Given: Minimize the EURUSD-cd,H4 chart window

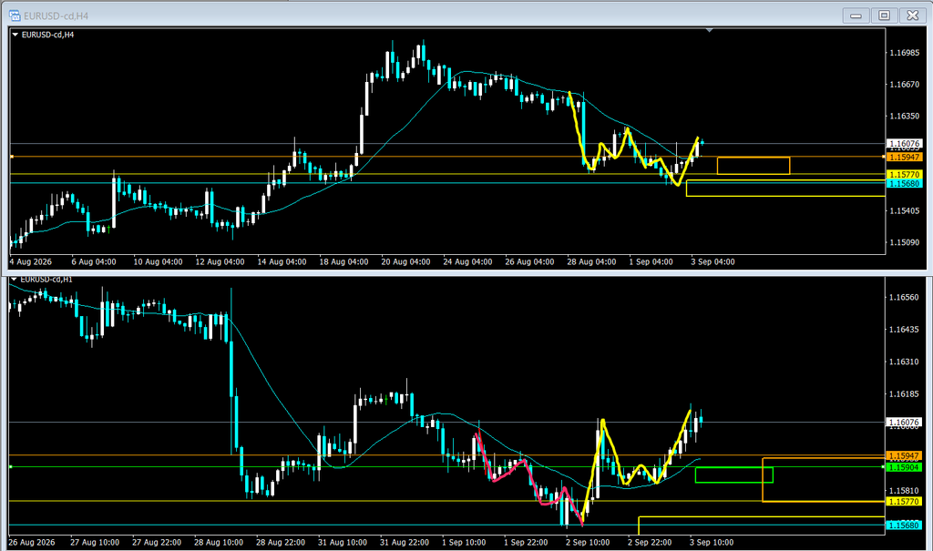Looking at the screenshot, I should click(x=856, y=15).
